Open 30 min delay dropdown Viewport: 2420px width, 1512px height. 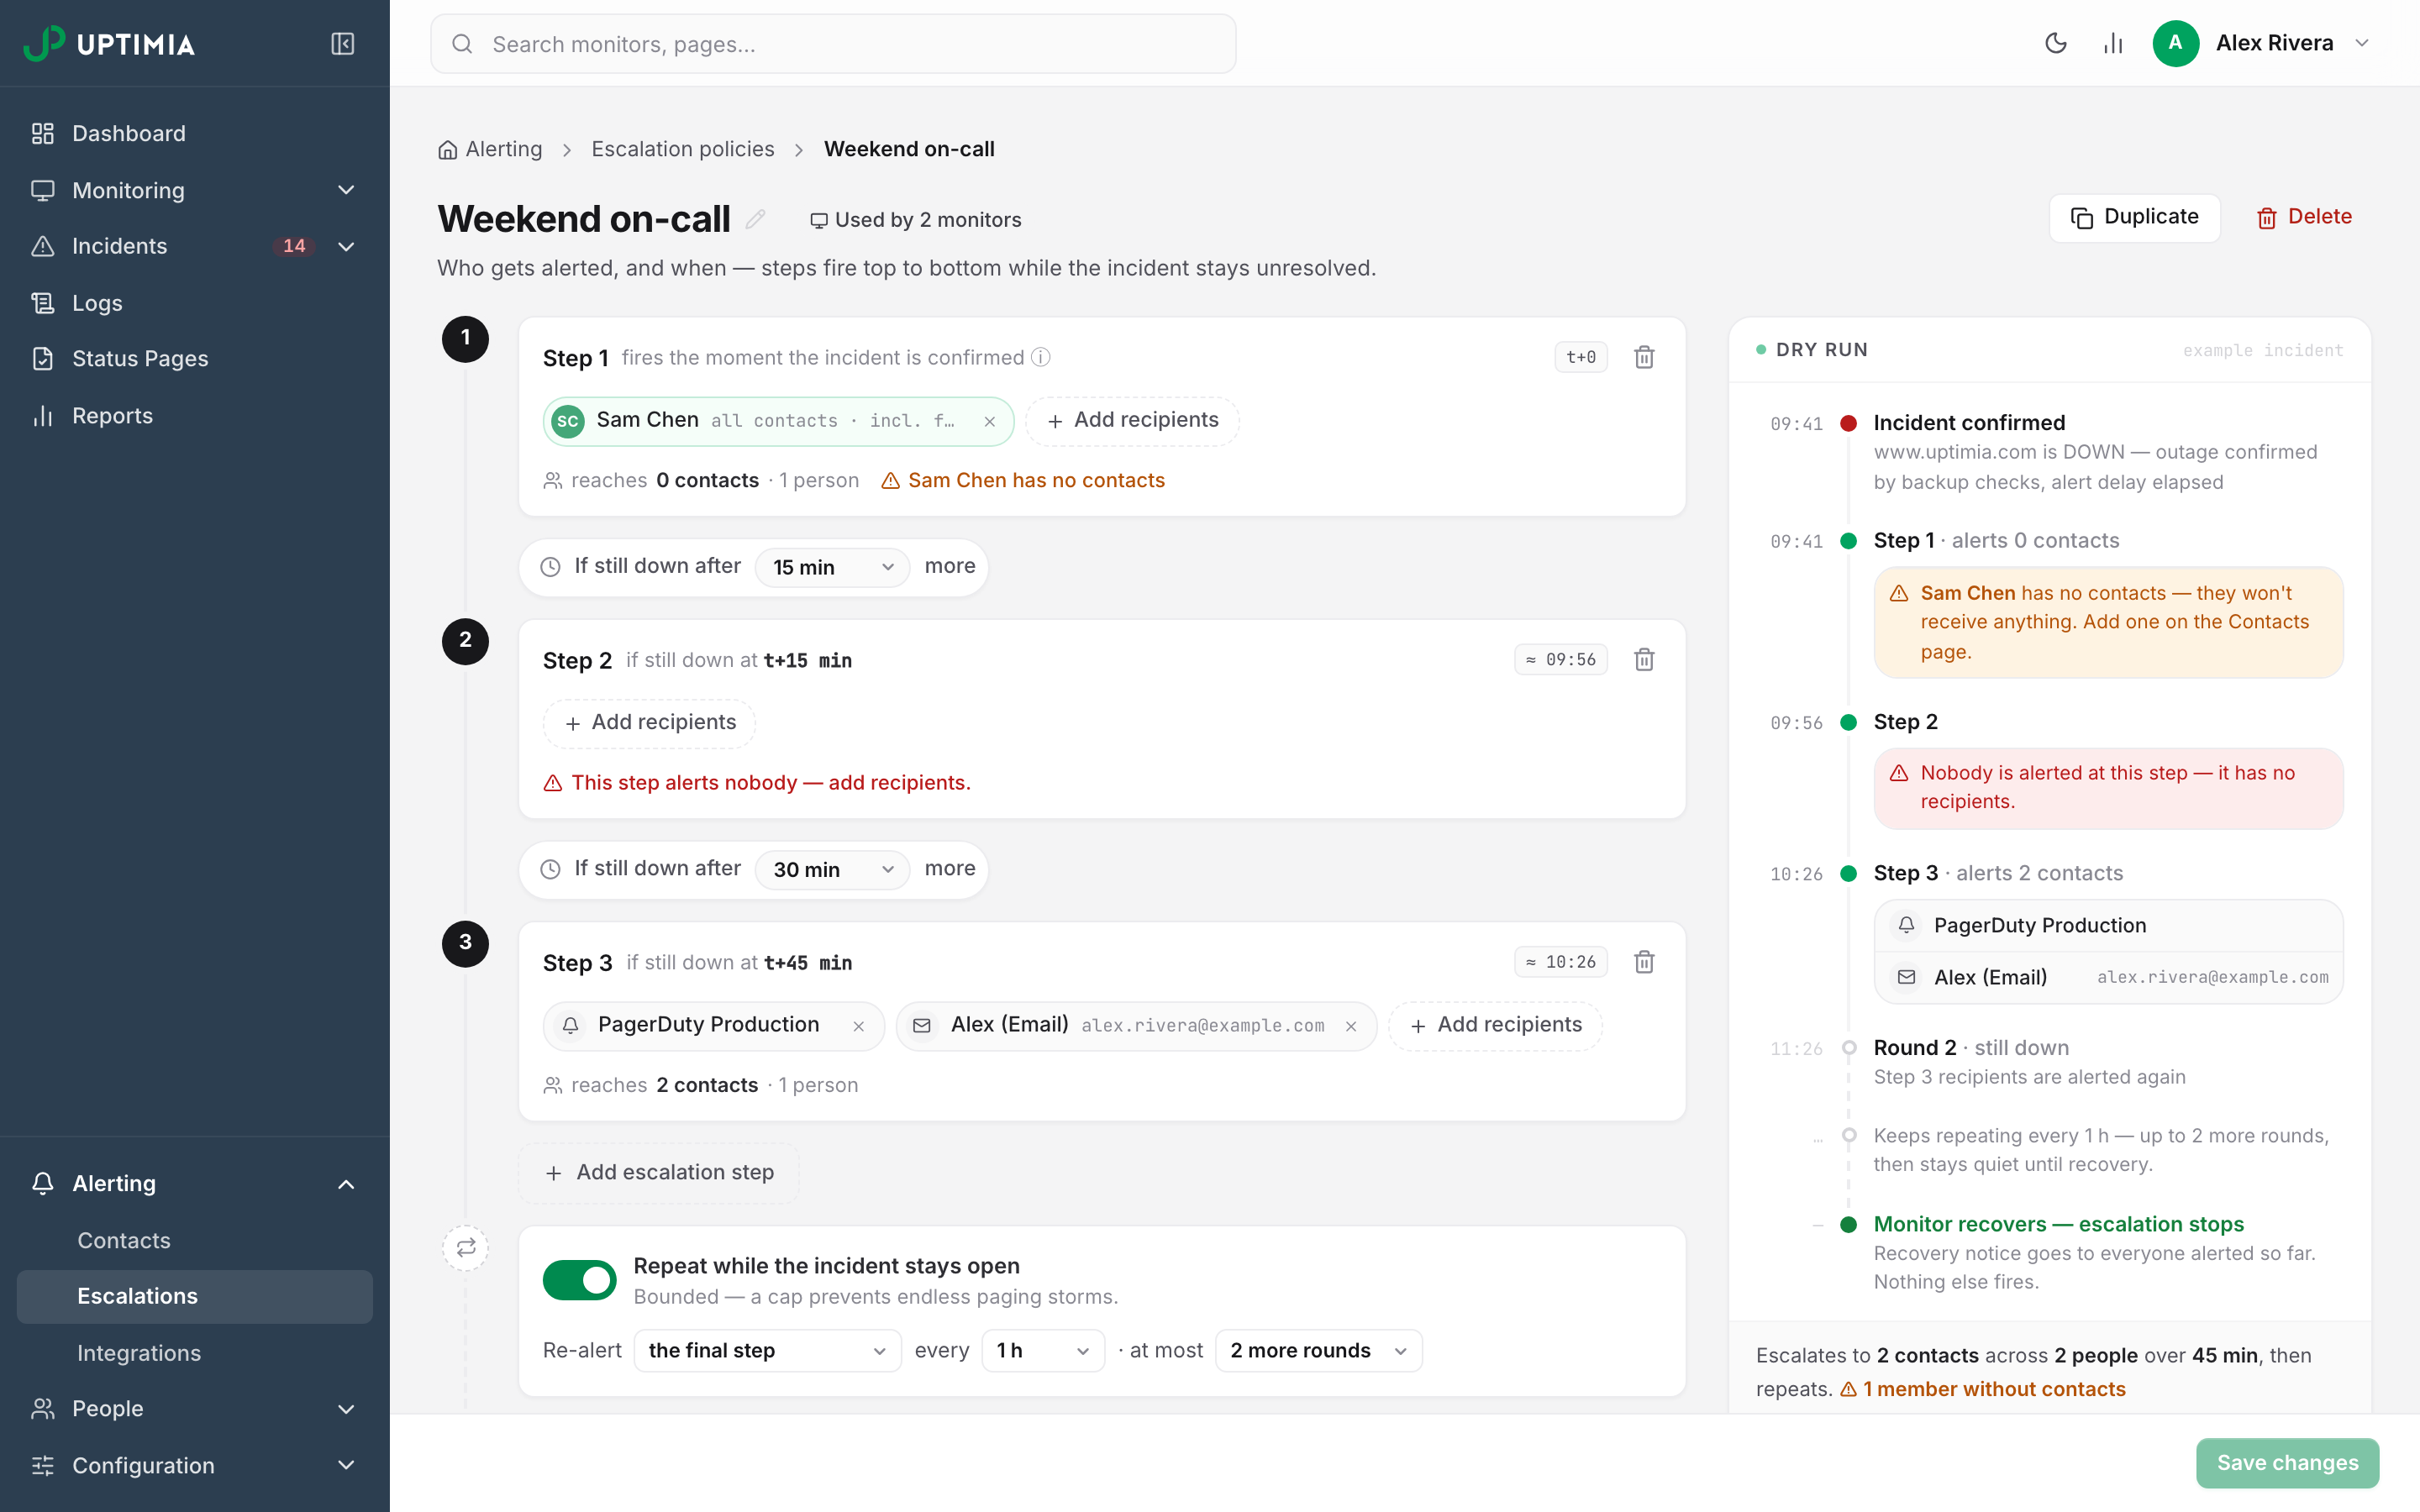[x=832, y=870]
